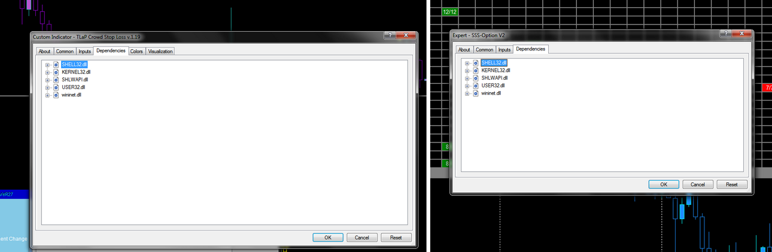
Task: Confirm with OK in Custom Indicator dialog
Action: point(328,238)
